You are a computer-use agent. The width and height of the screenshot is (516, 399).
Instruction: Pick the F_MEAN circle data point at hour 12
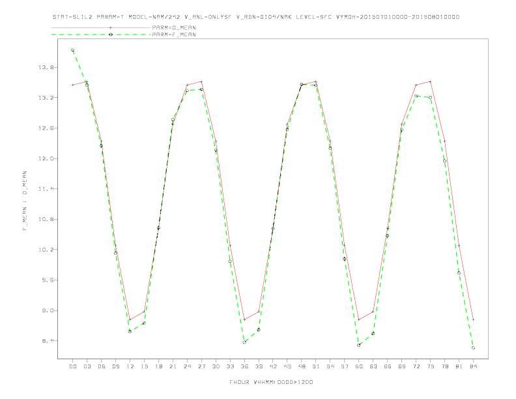(130, 331)
